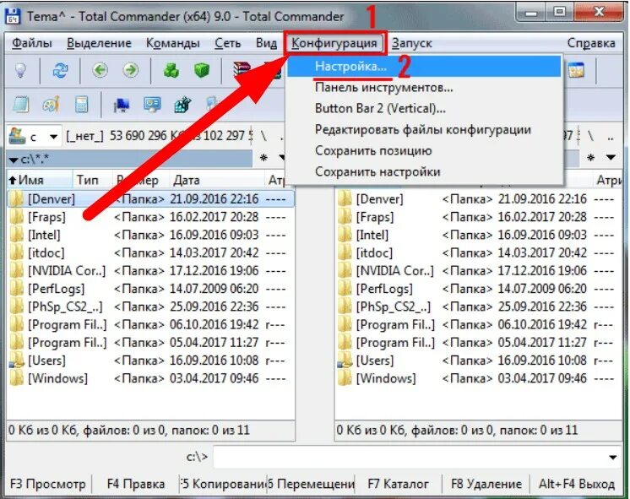Viewport: 630px width, 499px height.
Task: Click the Denver folder icon in the left panel
Action: point(17,199)
